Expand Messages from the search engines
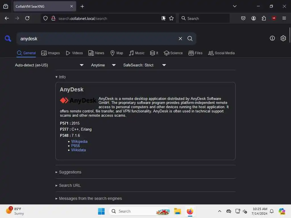Image resolution: width=291 pixels, height=218 pixels. click(x=89, y=198)
